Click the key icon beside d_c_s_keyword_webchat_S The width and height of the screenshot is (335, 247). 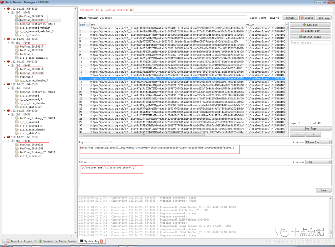tap(17, 31)
